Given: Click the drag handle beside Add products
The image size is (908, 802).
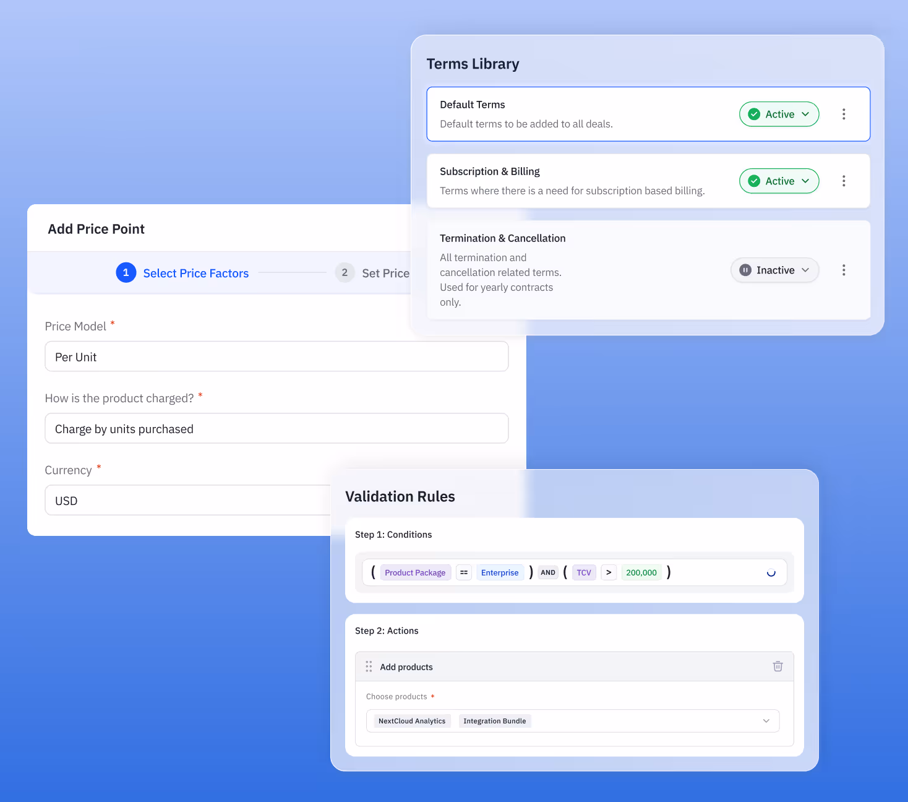Looking at the screenshot, I should point(369,666).
